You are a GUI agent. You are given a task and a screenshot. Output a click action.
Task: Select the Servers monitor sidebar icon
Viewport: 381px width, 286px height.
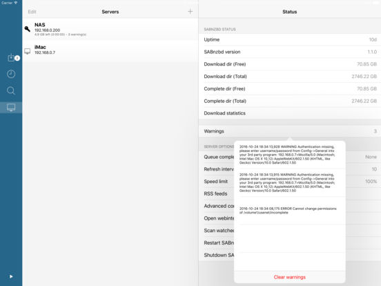(x=11, y=108)
